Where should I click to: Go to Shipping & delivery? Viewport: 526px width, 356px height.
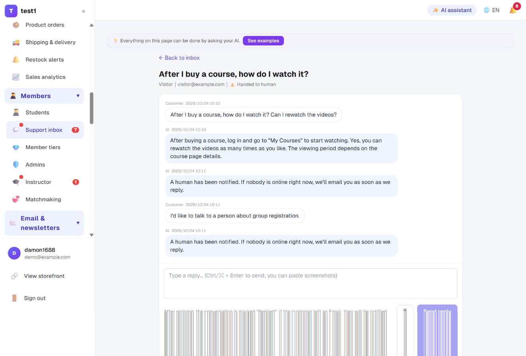44,42
